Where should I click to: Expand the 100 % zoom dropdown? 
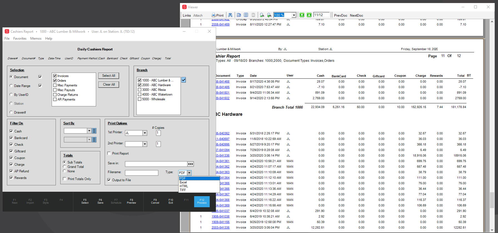click(294, 15)
